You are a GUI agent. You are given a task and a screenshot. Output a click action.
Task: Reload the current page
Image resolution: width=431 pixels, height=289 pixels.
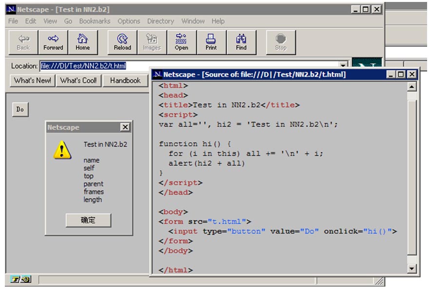122,42
